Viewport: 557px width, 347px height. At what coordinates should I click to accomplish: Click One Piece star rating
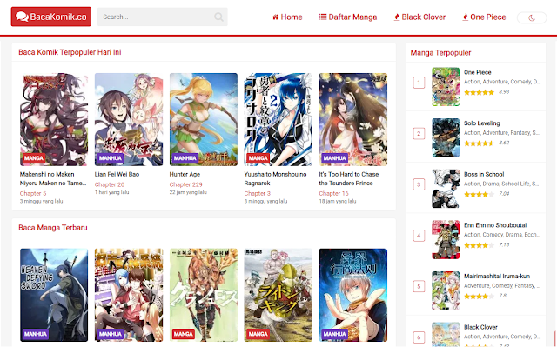[479, 92]
